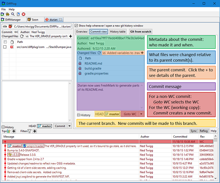Open the File menu
220x183 pixels.
(4, 9)
